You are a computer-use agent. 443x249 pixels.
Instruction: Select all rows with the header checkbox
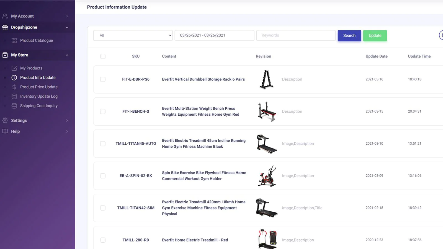[x=103, y=56]
